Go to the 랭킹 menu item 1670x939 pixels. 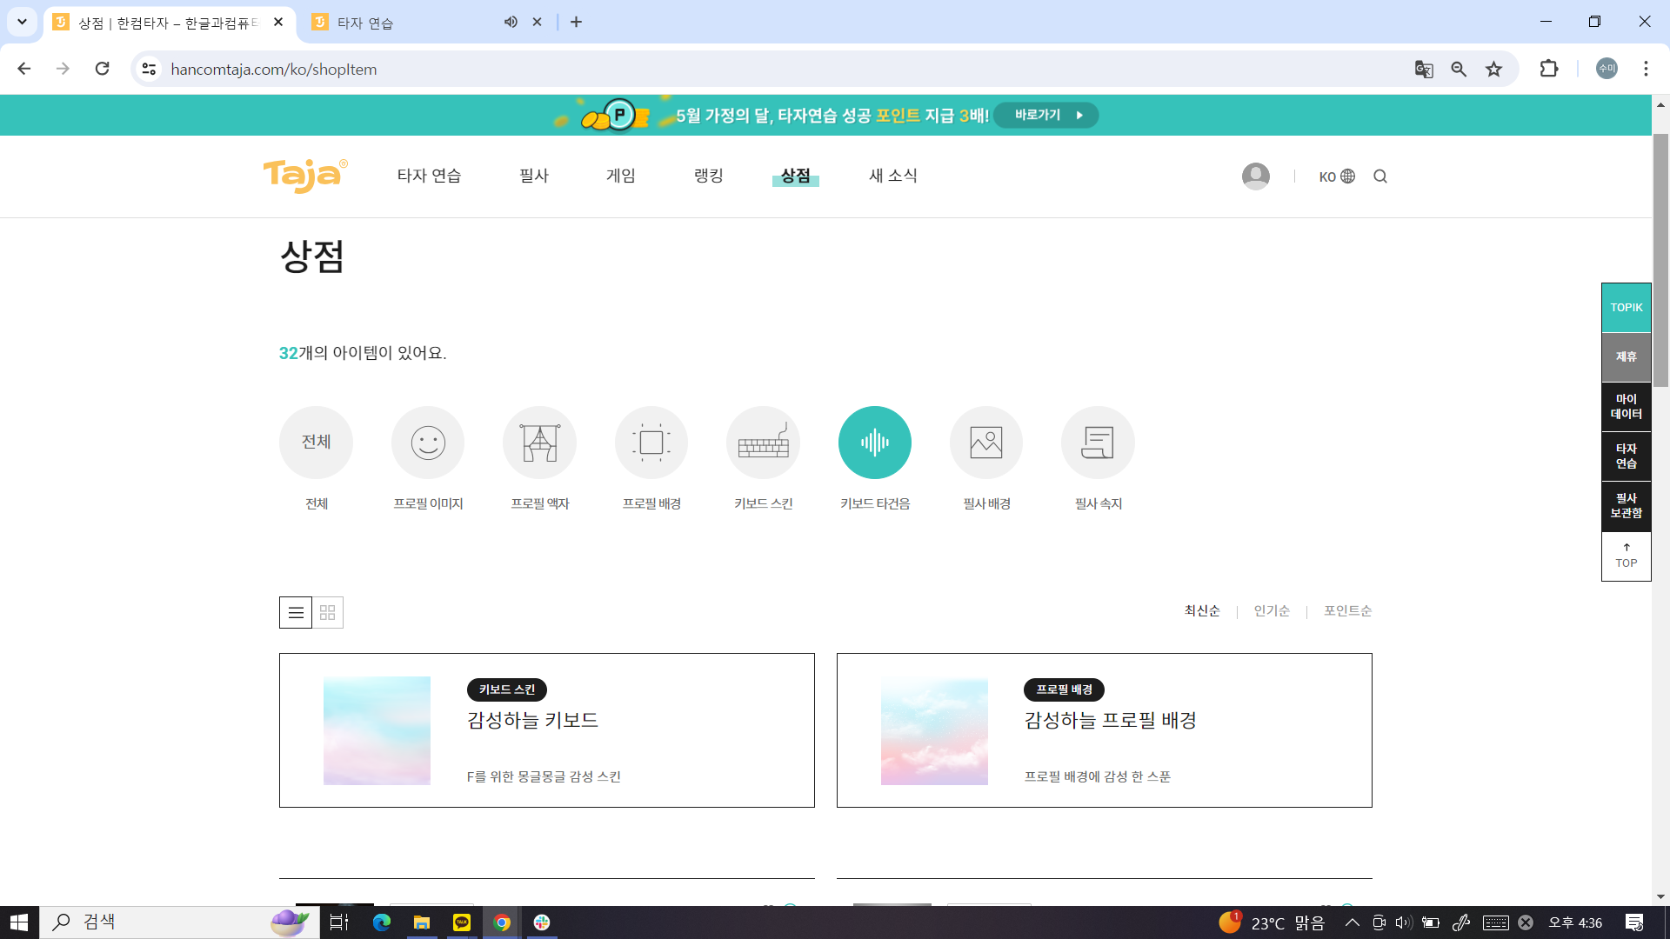click(x=708, y=176)
